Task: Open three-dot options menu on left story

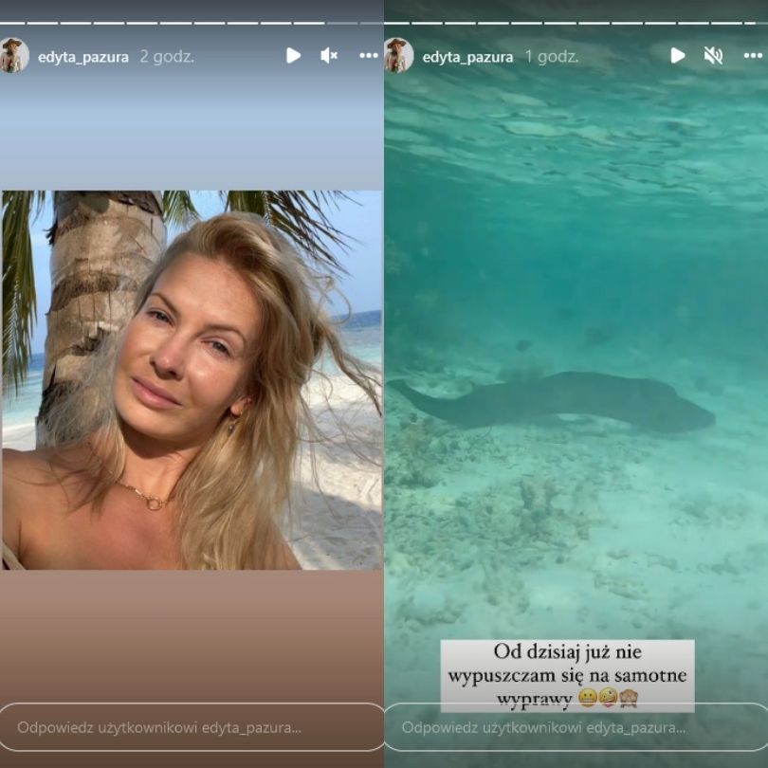Action: click(x=368, y=56)
